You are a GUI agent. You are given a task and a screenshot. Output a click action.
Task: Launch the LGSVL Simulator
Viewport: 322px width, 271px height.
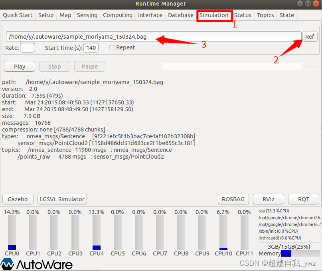(62, 199)
